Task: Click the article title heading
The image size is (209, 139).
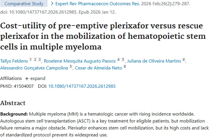Action: [x=103, y=36]
